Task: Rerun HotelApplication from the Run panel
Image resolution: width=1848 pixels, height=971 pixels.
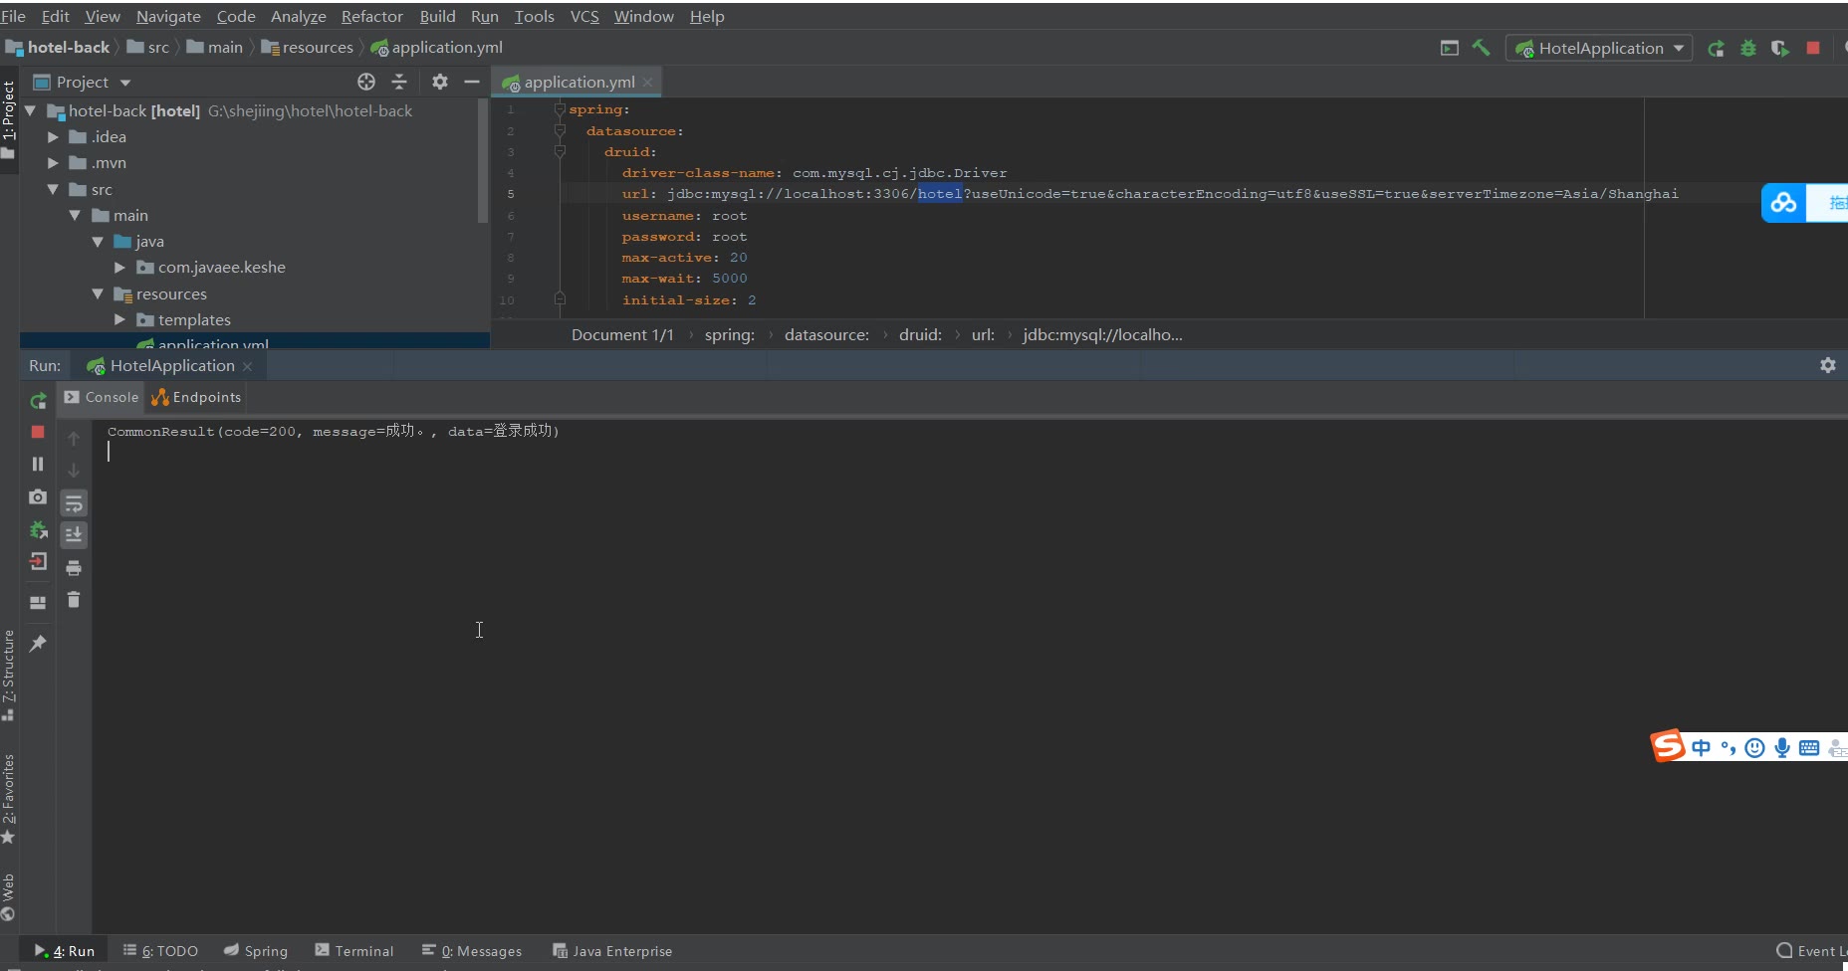Action: coord(38,401)
